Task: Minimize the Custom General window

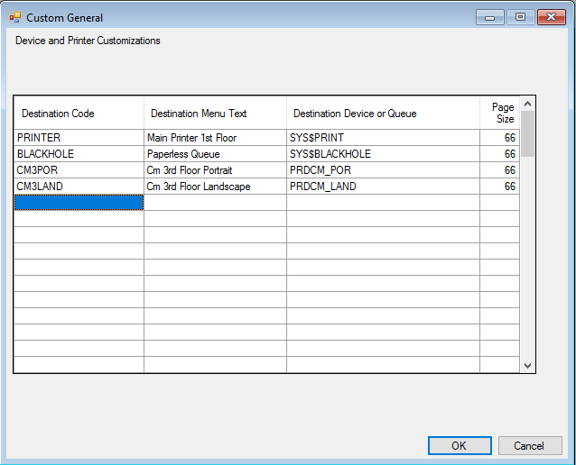Action: 489,17
